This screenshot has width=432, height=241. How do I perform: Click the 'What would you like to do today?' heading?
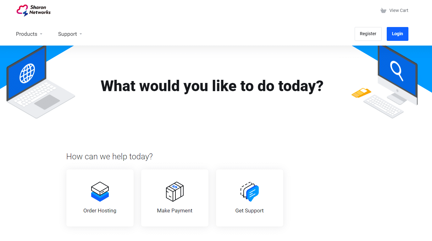(x=212, y=86)
